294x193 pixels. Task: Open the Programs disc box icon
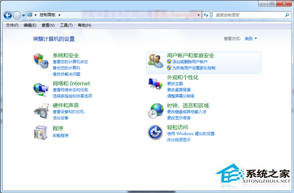pos(41,133)
